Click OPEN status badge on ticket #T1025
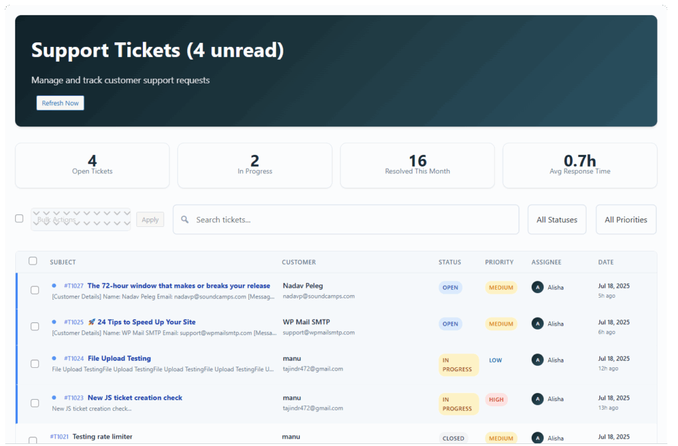The width and height of the screenshot is (678, 446). [450, 324]
